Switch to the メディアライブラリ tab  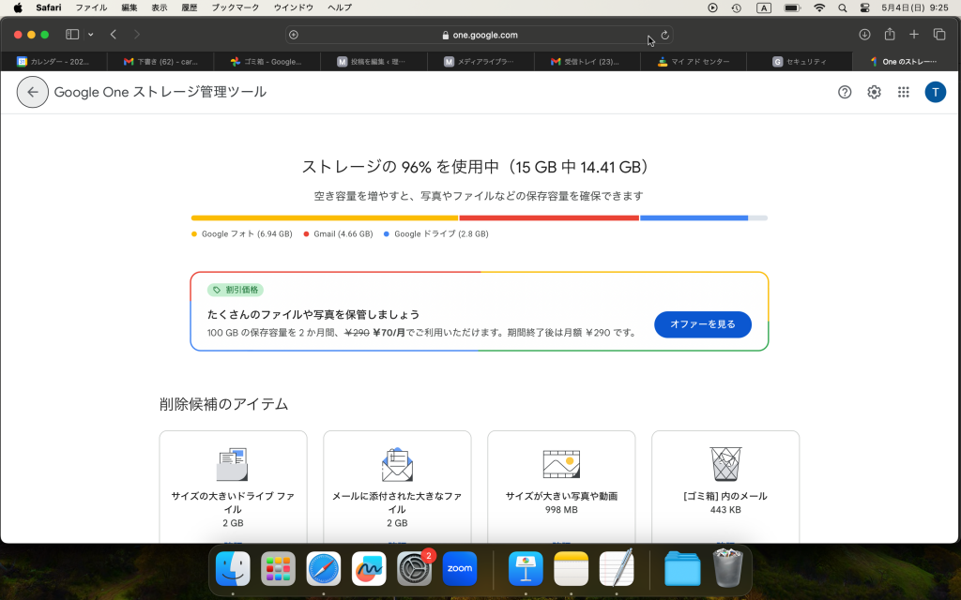[480, 61]
